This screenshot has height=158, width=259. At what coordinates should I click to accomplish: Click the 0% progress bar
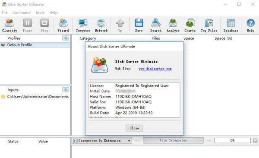(x=232, y=140)
